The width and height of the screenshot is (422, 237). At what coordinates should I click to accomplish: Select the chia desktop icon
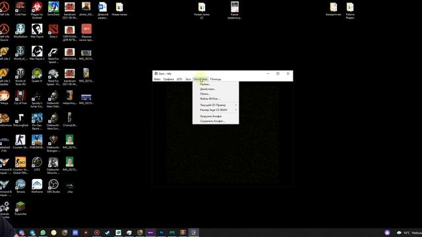pyautogui.click(x=70, y=187)
